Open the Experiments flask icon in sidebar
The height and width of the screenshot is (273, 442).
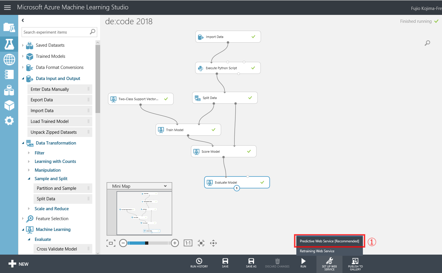point(9,44)
